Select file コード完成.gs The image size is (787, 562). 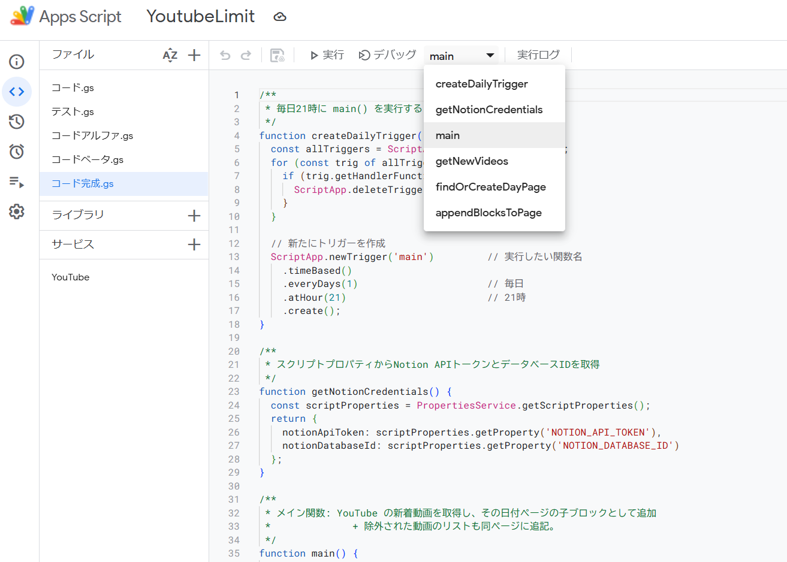123,184
